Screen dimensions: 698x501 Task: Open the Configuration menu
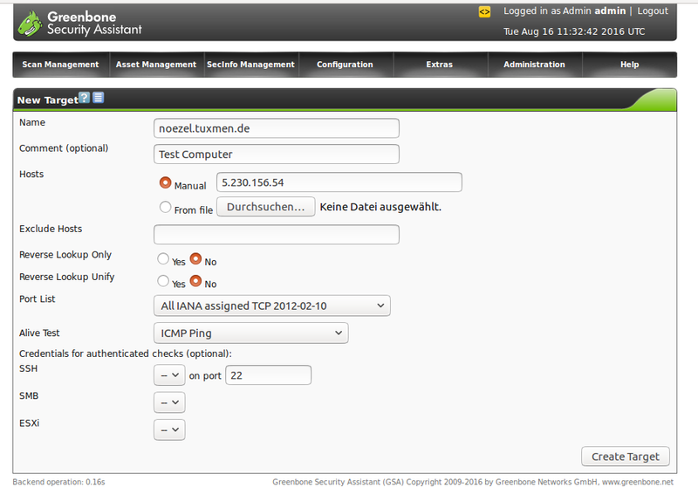click(345, 65)
